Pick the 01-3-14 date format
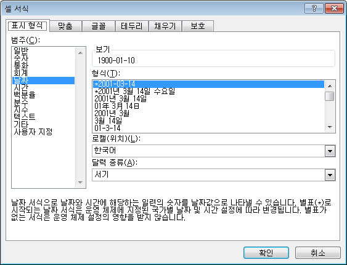 [107, 128]
